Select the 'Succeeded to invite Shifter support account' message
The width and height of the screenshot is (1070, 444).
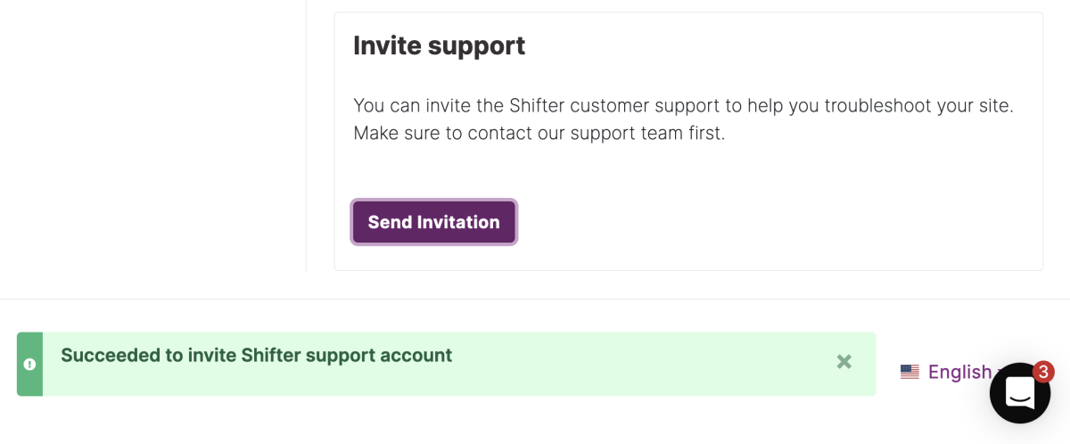(x=256, y=355)
